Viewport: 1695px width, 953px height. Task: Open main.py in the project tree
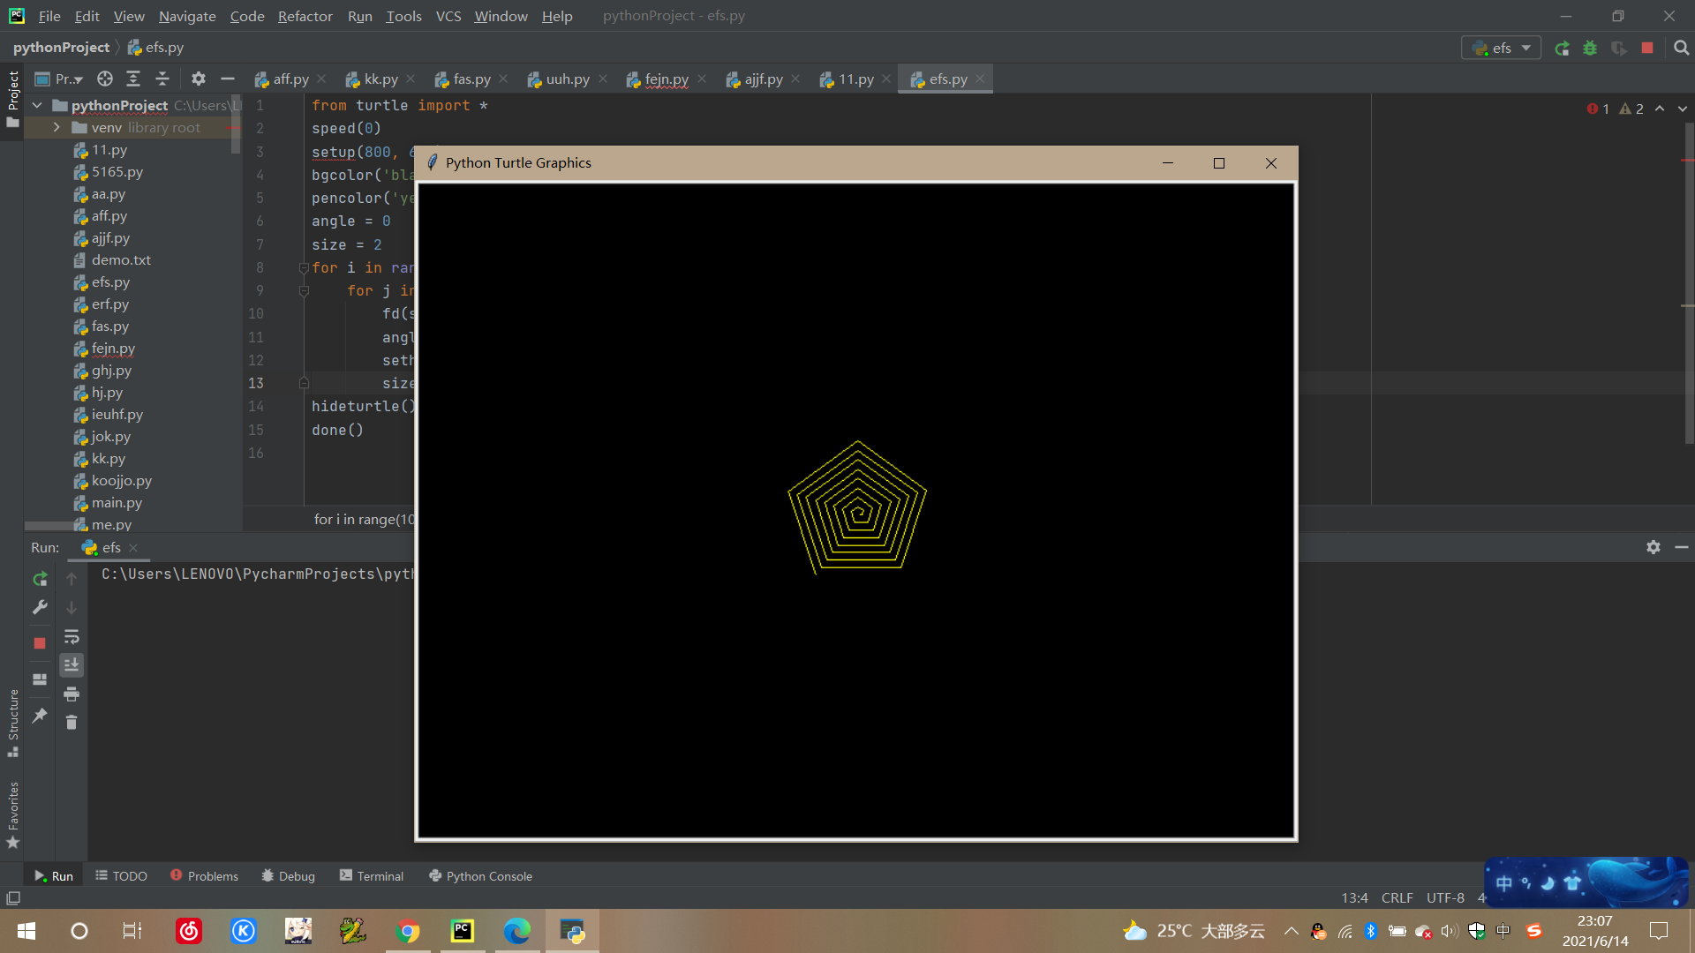coord(117,503)
